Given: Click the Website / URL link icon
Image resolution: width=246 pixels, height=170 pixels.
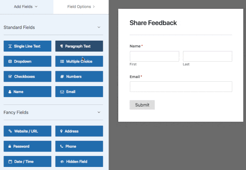Looking at the screenshot, I should (10, 131).
